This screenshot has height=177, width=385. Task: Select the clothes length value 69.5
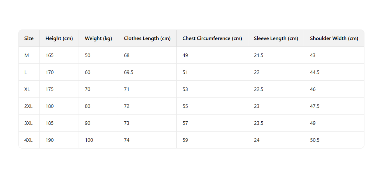[129, 72]
